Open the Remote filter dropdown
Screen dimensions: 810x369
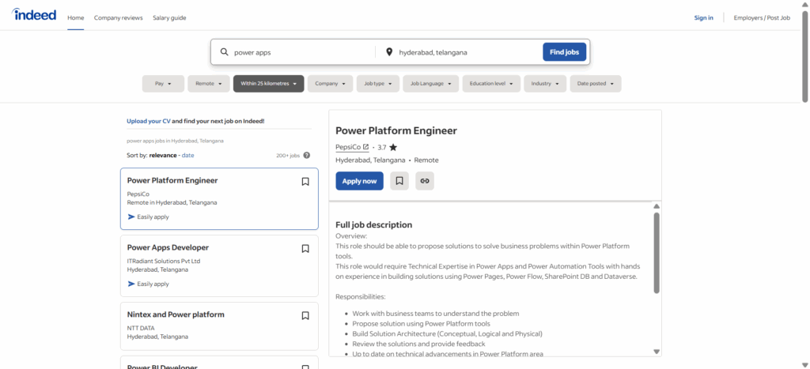(209, 84)
